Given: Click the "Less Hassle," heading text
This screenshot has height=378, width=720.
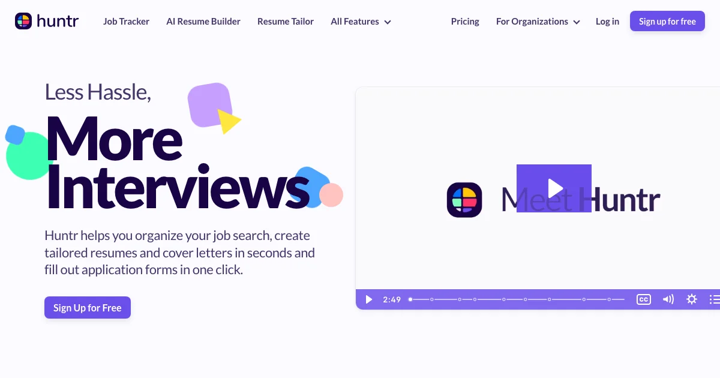Looking at the screenshot, I should 98,92.
